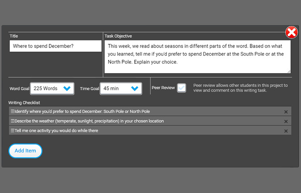301x193 pixels.
Task: Click the Peer Review label
Action: tap(163, 88)
